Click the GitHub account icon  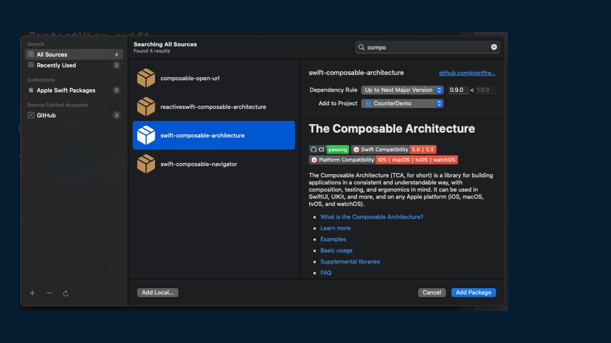[31, 115]
